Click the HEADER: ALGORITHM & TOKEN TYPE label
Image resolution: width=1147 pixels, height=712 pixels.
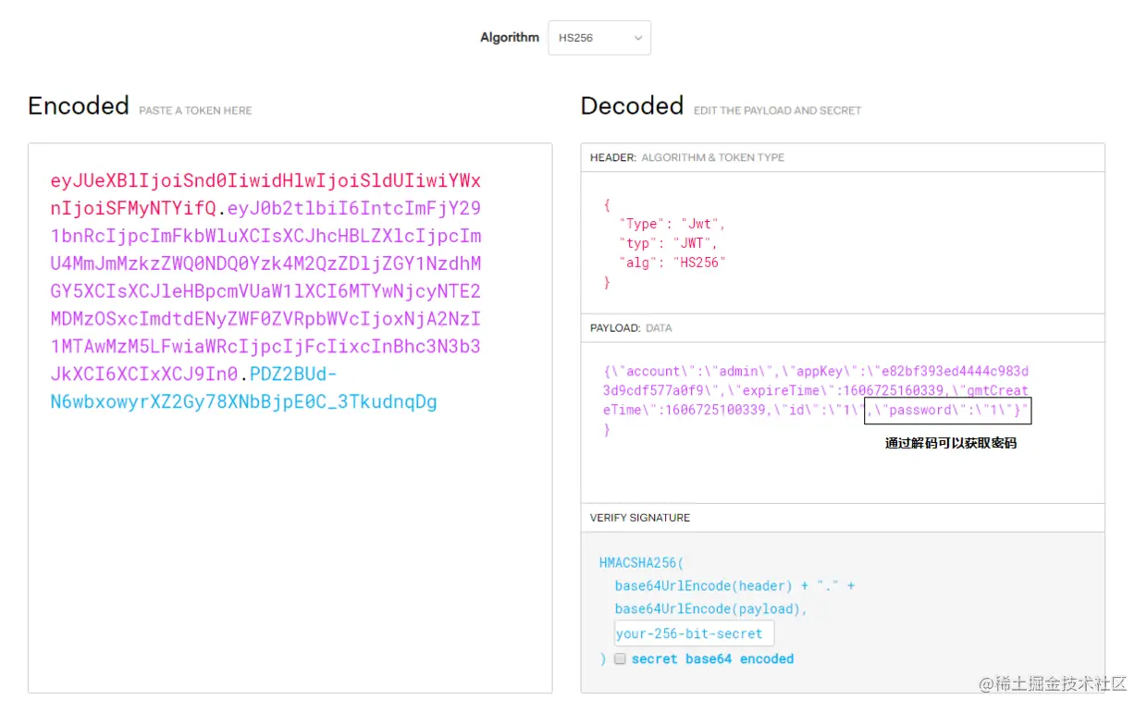pyautogui.click(x=687, y=157)
